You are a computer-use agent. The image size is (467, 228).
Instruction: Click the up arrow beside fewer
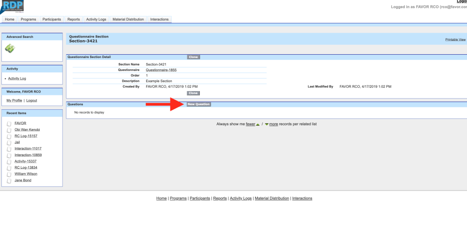(258, 125)
